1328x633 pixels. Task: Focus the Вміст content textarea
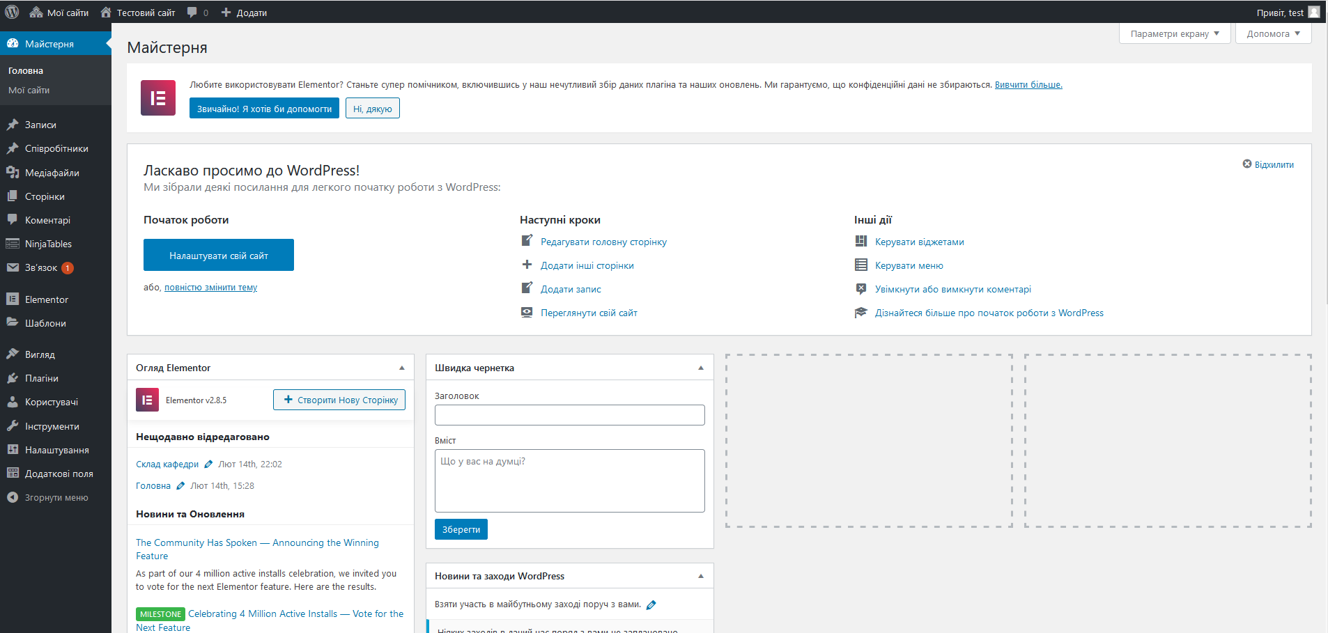[570, 480]
